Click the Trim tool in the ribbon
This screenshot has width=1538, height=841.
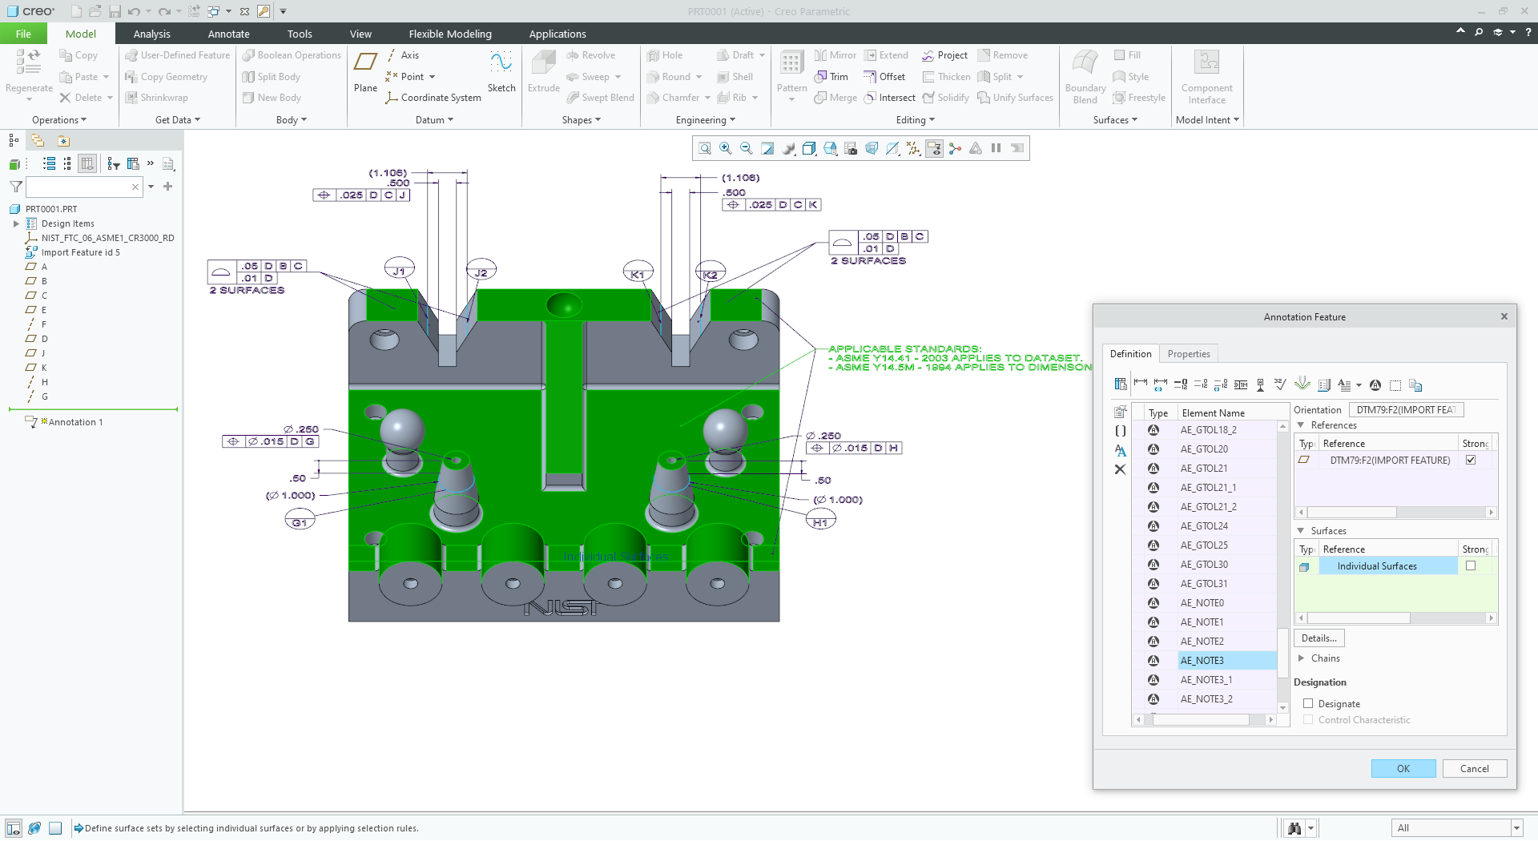[831, 77]
